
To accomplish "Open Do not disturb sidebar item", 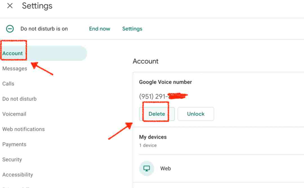I will (19, 99).
